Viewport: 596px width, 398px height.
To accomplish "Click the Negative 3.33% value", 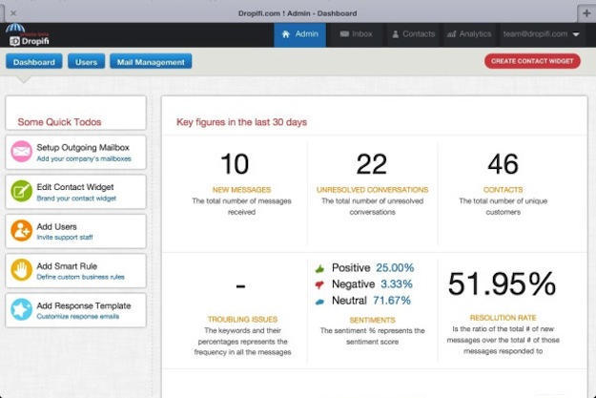I will click(397, 284).
